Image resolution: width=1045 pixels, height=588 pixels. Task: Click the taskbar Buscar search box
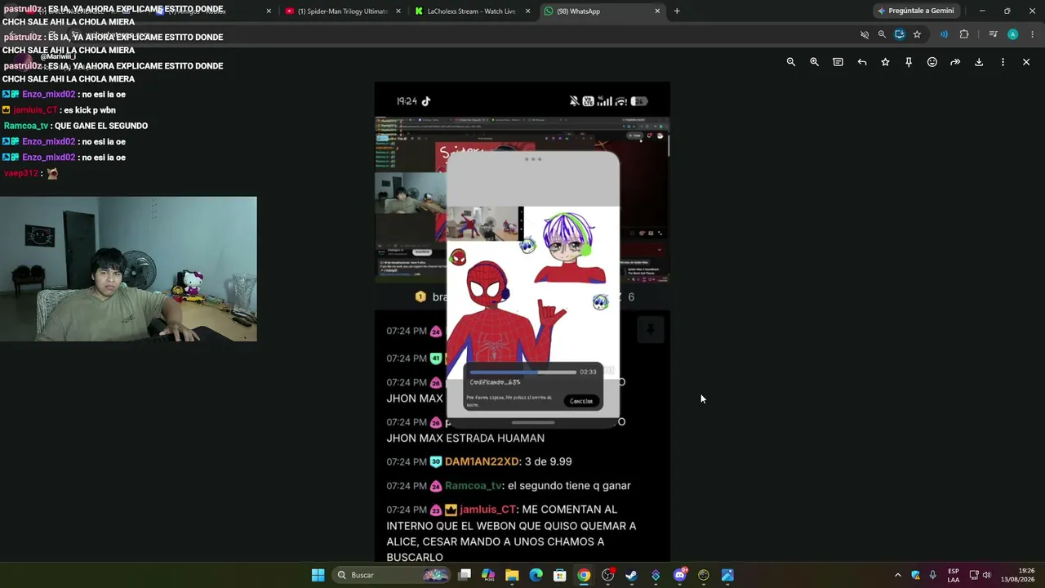tap(392, 575)
